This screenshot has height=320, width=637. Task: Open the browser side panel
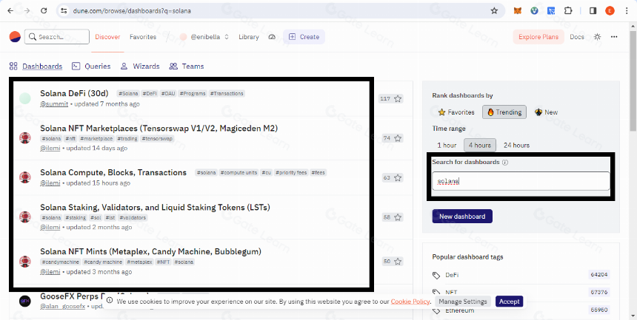tap(593, 11)
